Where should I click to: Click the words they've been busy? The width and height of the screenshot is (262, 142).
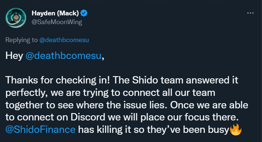click(x=188, y=130)
